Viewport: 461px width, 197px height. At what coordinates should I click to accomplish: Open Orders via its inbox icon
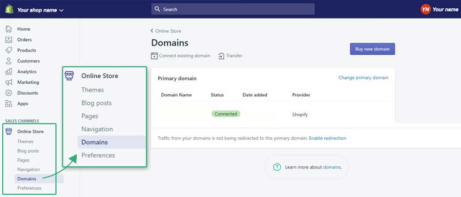[x=9, y=39]
